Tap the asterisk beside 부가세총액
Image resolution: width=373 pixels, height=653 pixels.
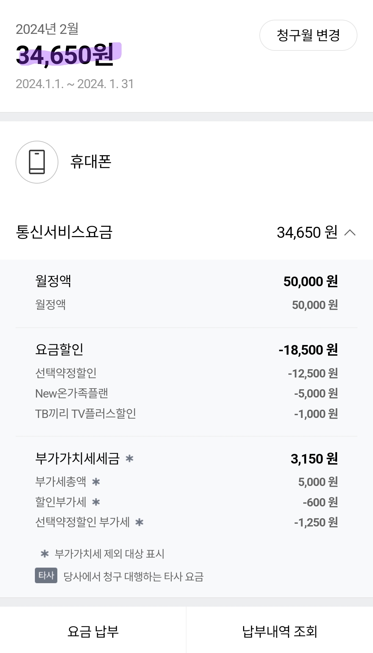[96, 482]
